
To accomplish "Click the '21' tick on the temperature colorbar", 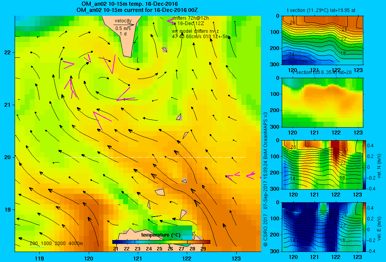I will point(116,249).
